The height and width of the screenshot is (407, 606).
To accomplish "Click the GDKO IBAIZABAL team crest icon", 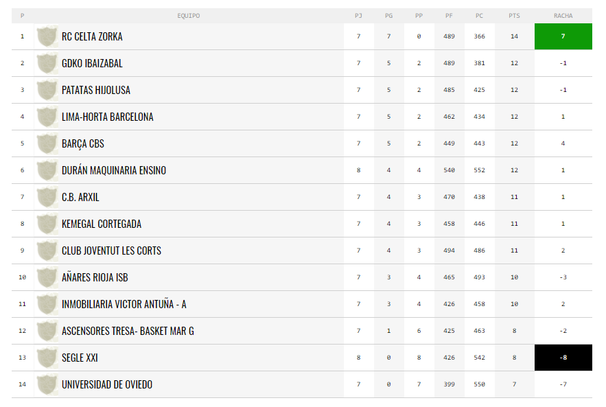I will [x=47, y=63].
